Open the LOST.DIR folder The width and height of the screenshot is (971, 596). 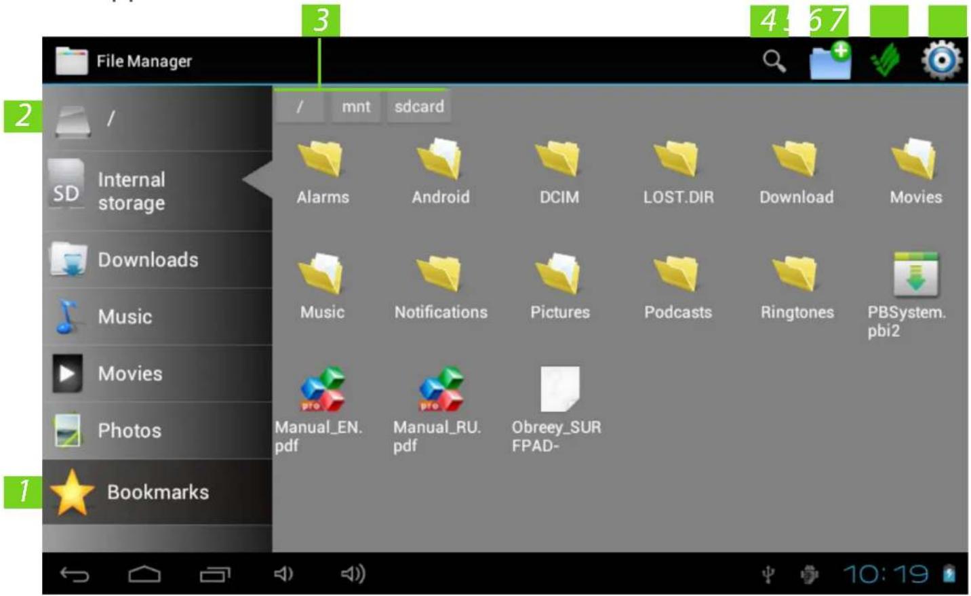[678, 172]
